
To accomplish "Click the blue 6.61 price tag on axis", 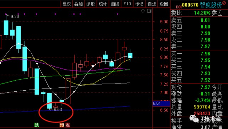I will click(x=161, y=103).
